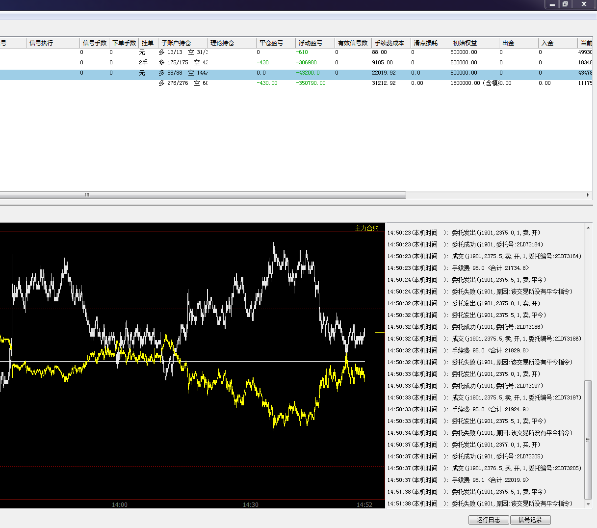Click the 初始权益 column header
Viewport: 597px width, 528px height.
coord(465,43)
